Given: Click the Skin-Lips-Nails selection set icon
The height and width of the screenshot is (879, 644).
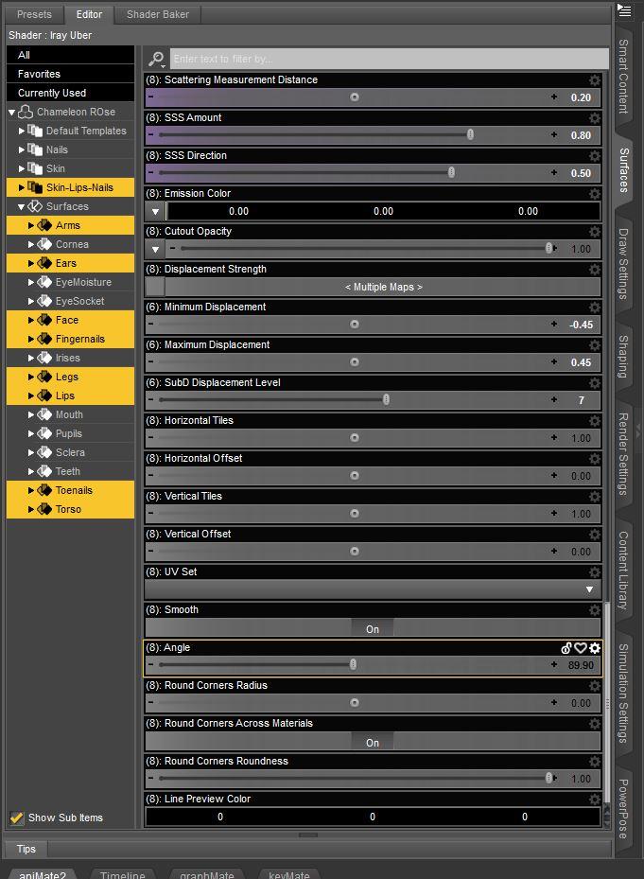Looking at the screenshot, I should point(35,187).
